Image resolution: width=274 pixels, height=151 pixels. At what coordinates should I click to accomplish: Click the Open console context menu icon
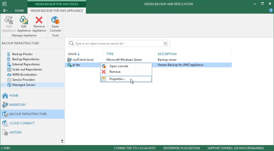coord(104,66)
